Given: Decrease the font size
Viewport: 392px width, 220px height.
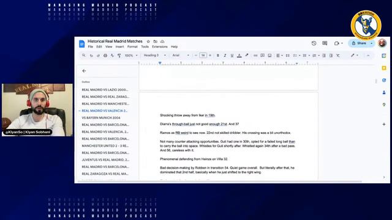Looking at the screenshot, I should [196, 56].
